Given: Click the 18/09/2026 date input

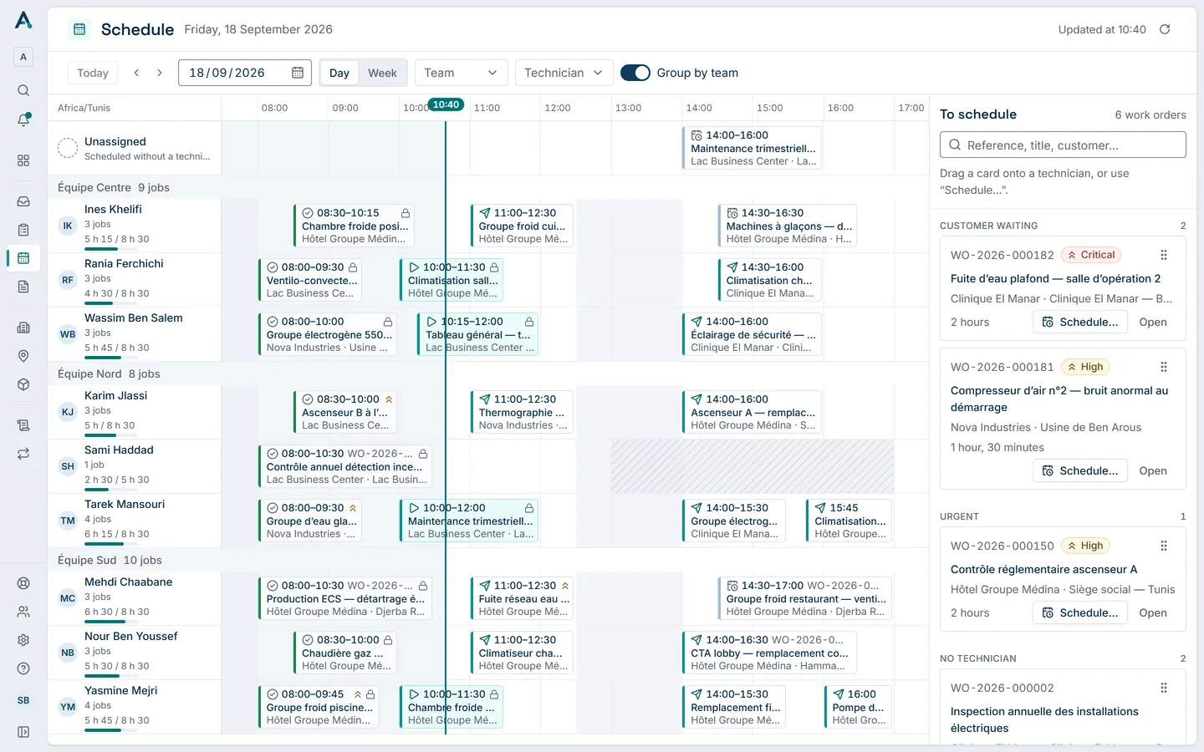Looking at the screenshot, I should [x=244, y=73].
